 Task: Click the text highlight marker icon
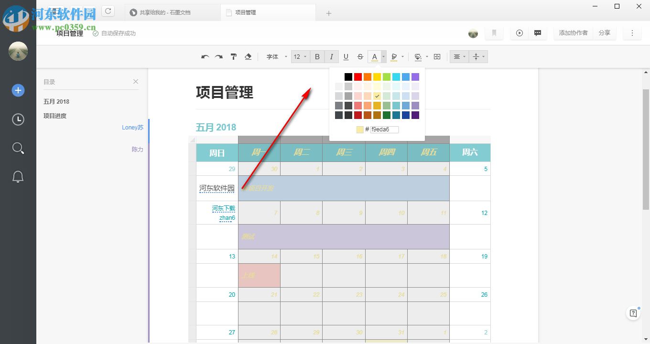pos(394,57)
